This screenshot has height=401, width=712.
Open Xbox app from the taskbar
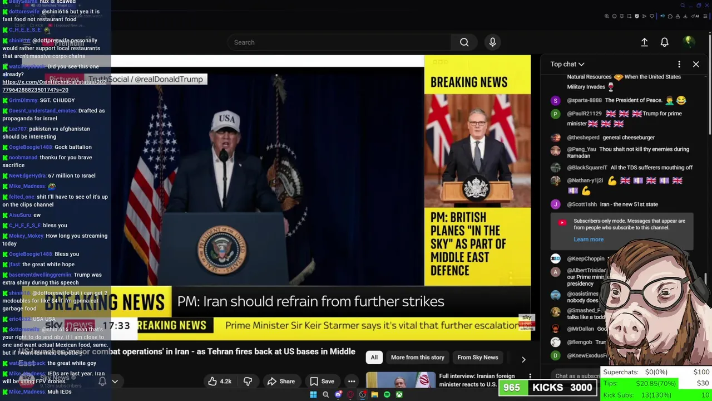coord(399,395)
